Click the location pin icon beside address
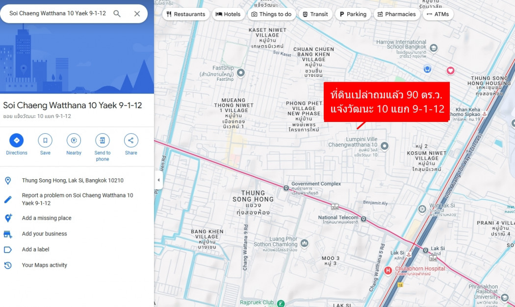 tap(8, 180)
